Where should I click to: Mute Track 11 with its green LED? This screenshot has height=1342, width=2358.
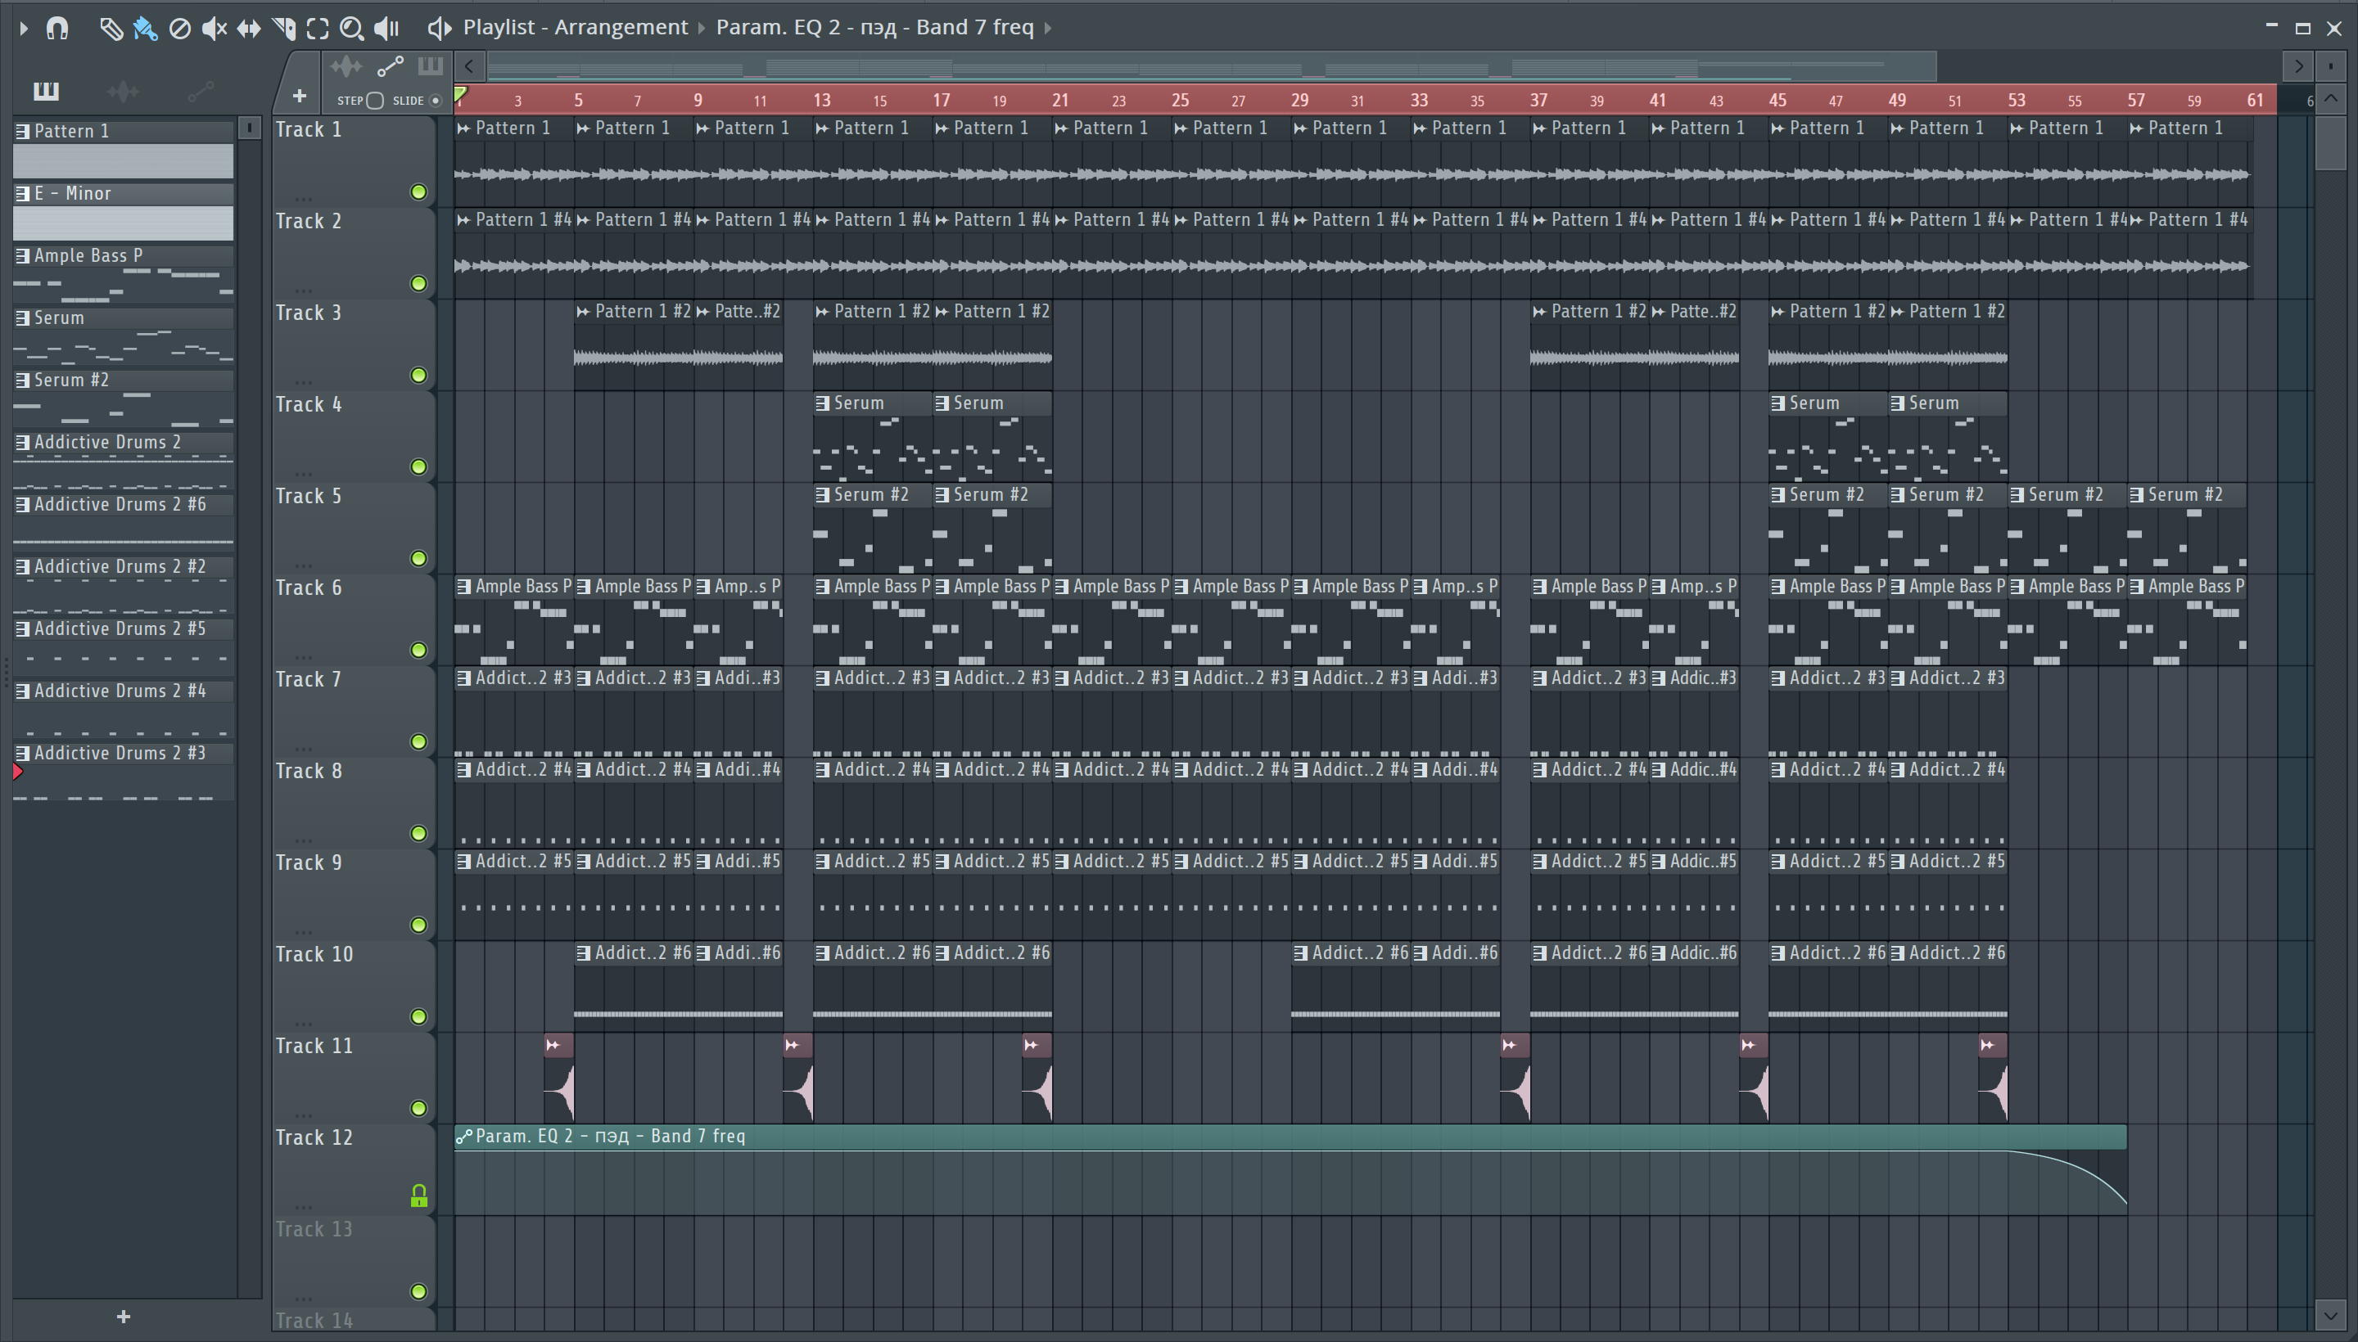[x=418, y=1108]
